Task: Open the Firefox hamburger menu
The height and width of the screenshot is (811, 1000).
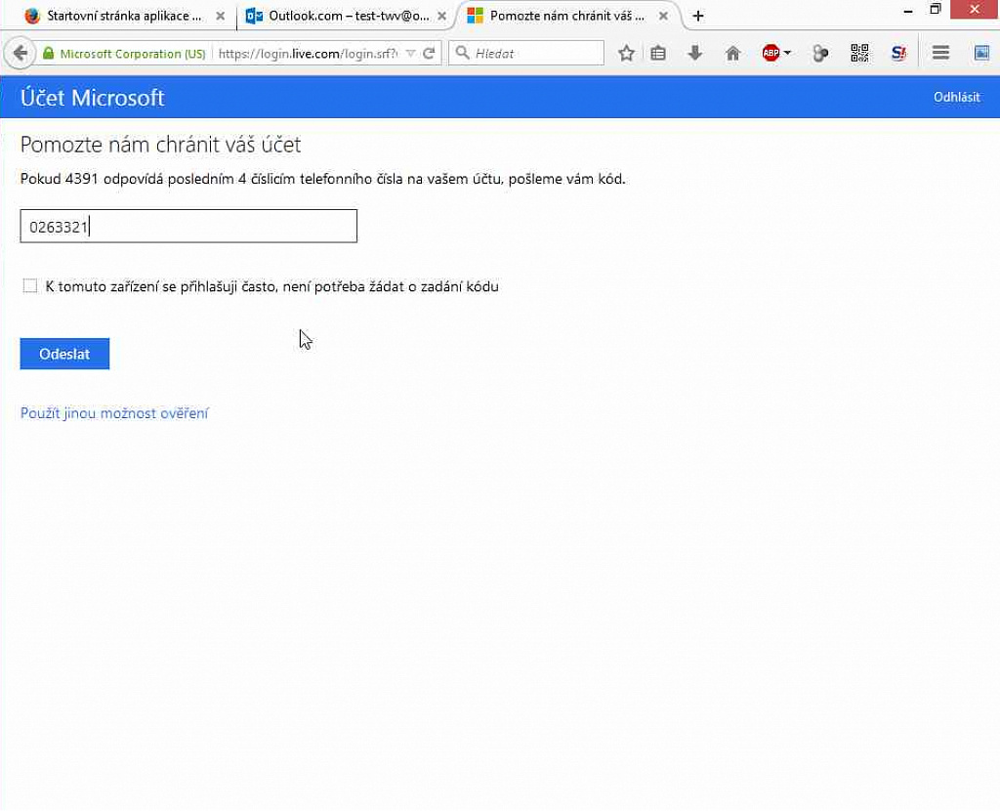Action: pyautogui.click(x=940, y=53)
